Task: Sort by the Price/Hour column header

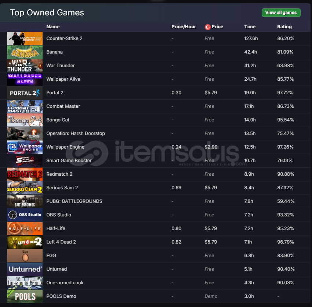Action: (x=184, y=27)
